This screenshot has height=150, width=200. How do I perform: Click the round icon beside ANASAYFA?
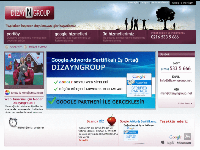7,47
